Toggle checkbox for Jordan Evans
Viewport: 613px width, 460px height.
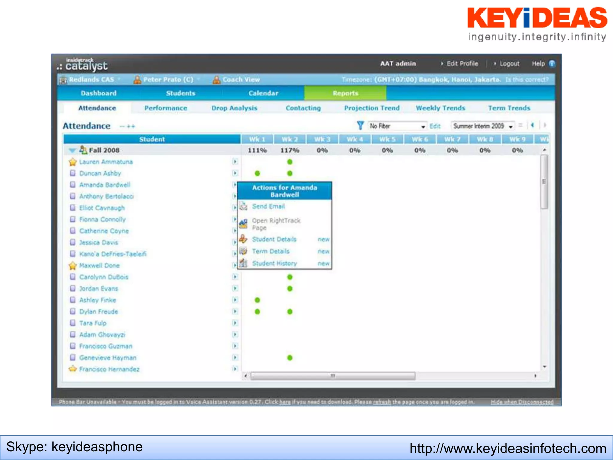[x=72, y=288]
